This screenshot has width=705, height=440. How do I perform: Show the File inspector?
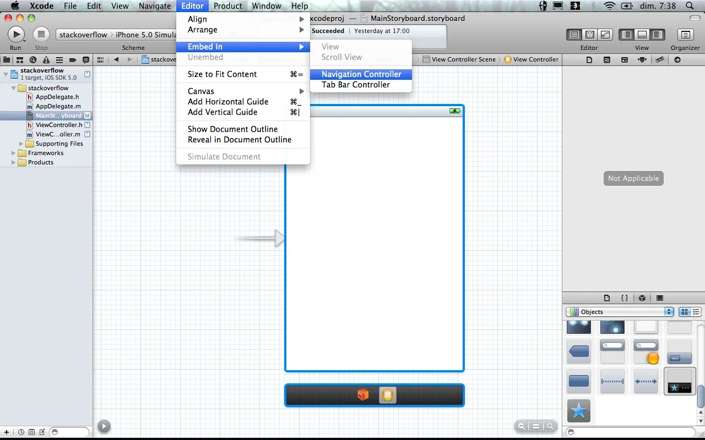[x=589, y=59]
